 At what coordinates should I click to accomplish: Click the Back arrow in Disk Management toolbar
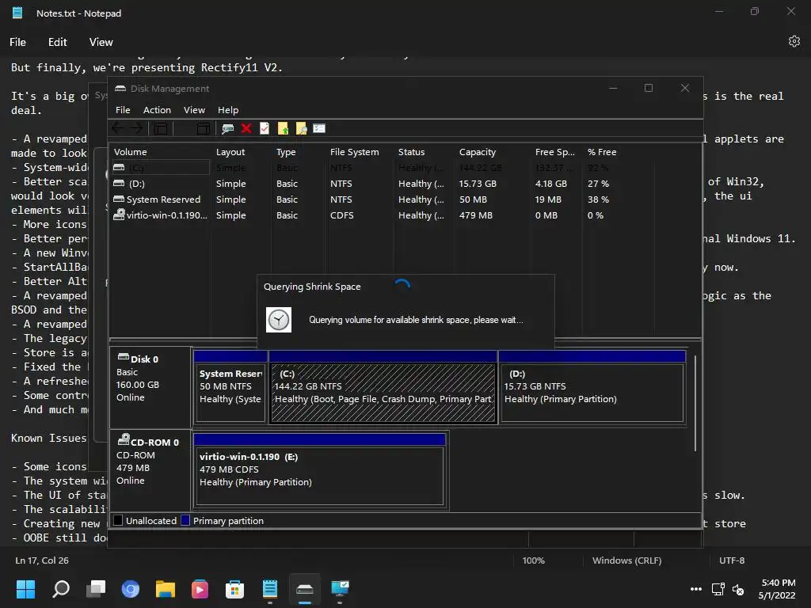(118, 128)
